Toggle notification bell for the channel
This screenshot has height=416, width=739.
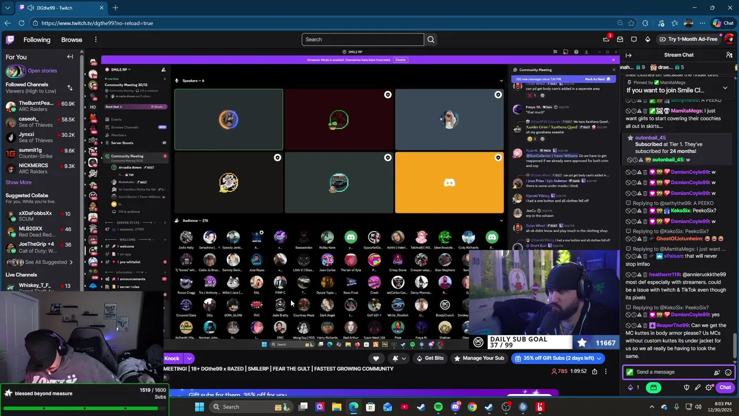tap(398, 358)
